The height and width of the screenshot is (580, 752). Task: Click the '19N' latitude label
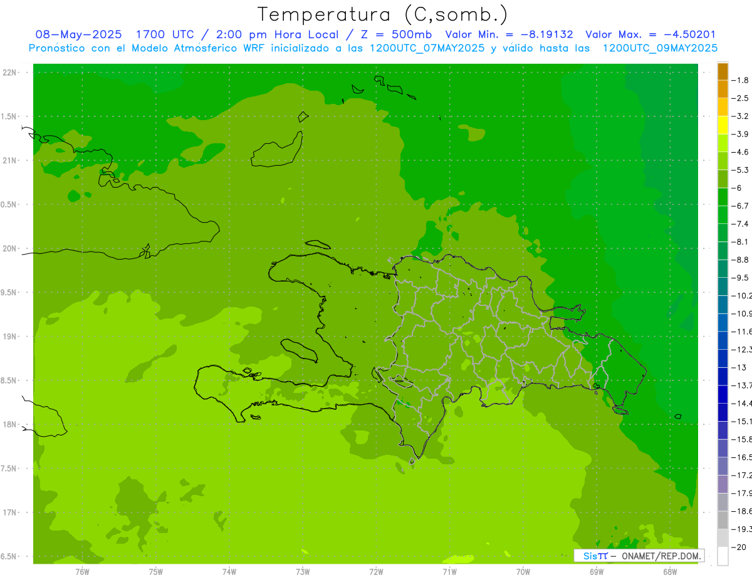[x=9, y=337]
